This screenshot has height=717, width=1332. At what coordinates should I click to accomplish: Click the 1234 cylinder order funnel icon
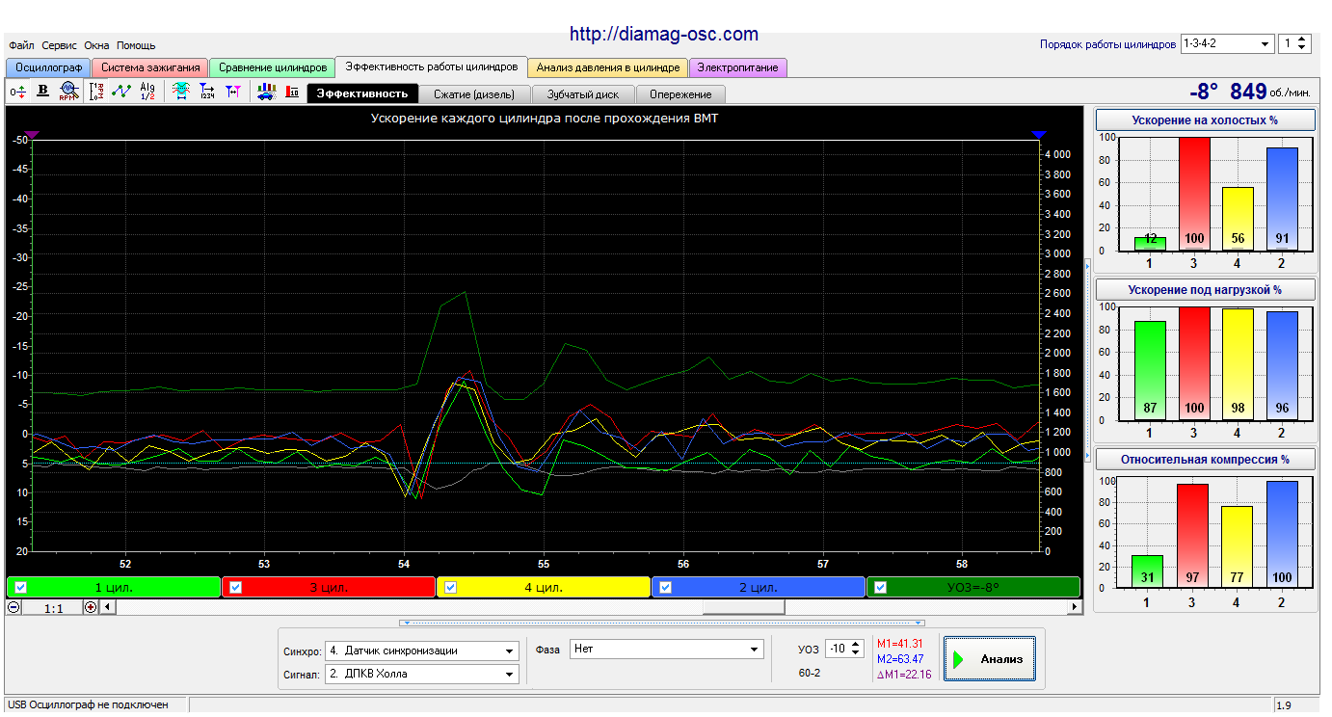coord(206,92)
